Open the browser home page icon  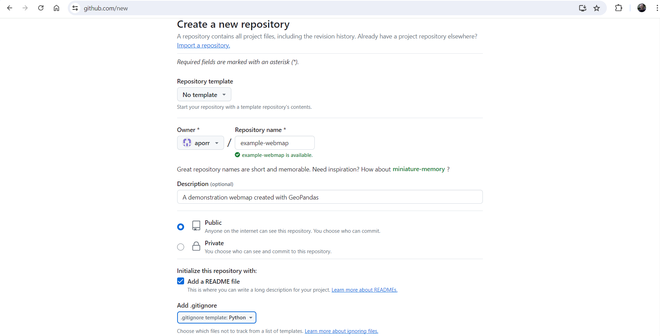(56, 8)
